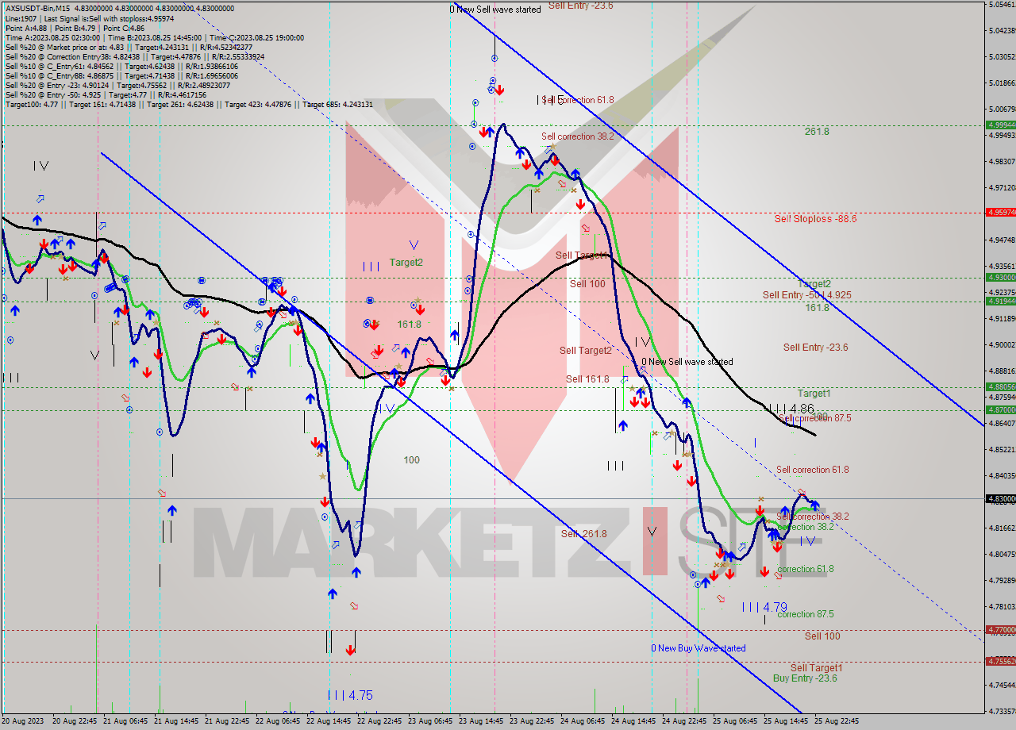Image resolution: width=1016 pixels, height=730 pixels.
Task: Click the green price tag 4.99944
Action: coord(1000,125)
